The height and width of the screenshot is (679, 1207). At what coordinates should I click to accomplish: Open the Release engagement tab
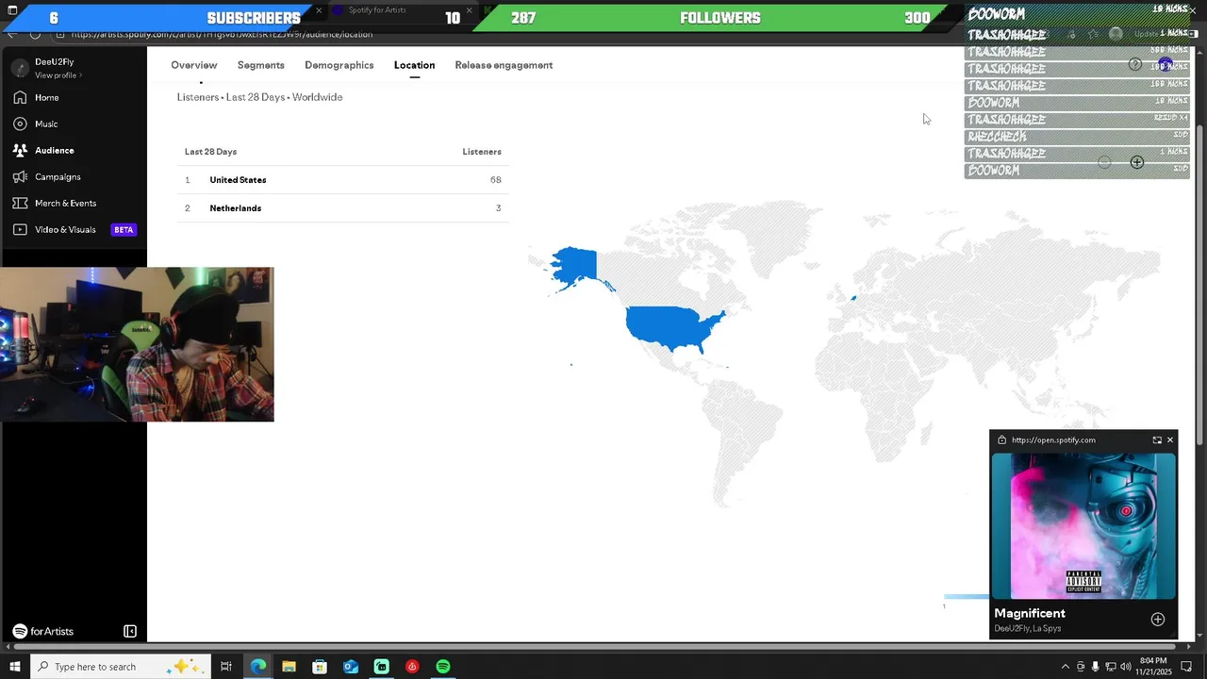(504, 65)
